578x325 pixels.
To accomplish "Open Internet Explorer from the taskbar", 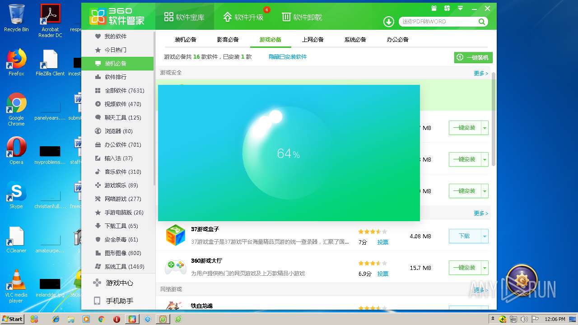I will tap(56, 319).
